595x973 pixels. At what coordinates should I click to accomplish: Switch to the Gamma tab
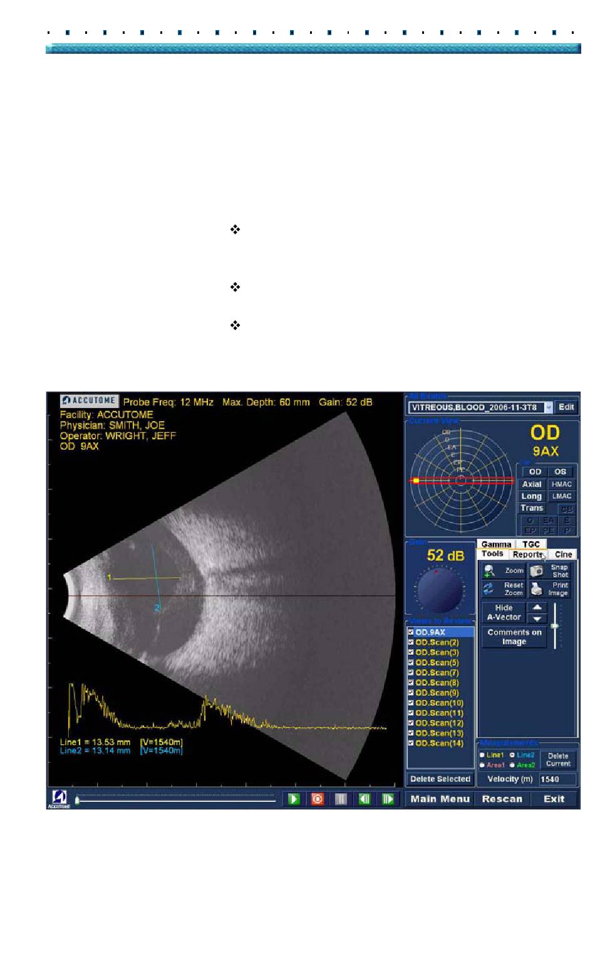coord(496,544)
